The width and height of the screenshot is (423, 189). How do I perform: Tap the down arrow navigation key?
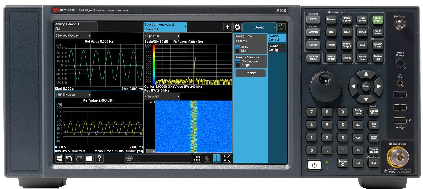click(x=366, y=99)
